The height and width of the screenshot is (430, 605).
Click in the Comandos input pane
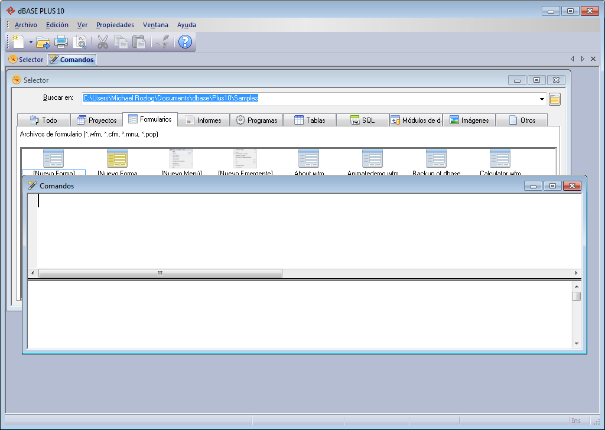[308, 230]
